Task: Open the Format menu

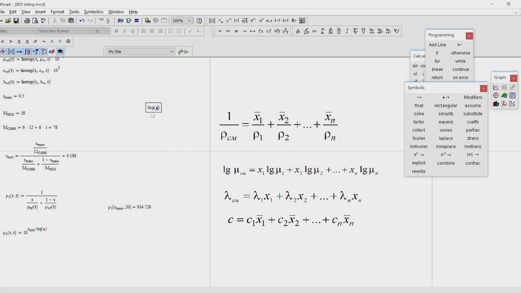Action: 57,12
